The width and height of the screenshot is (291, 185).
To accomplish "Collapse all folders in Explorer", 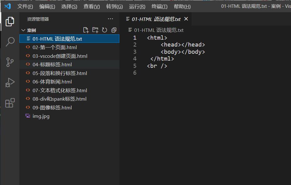I will pyautogui.click(x=113, y=30).
